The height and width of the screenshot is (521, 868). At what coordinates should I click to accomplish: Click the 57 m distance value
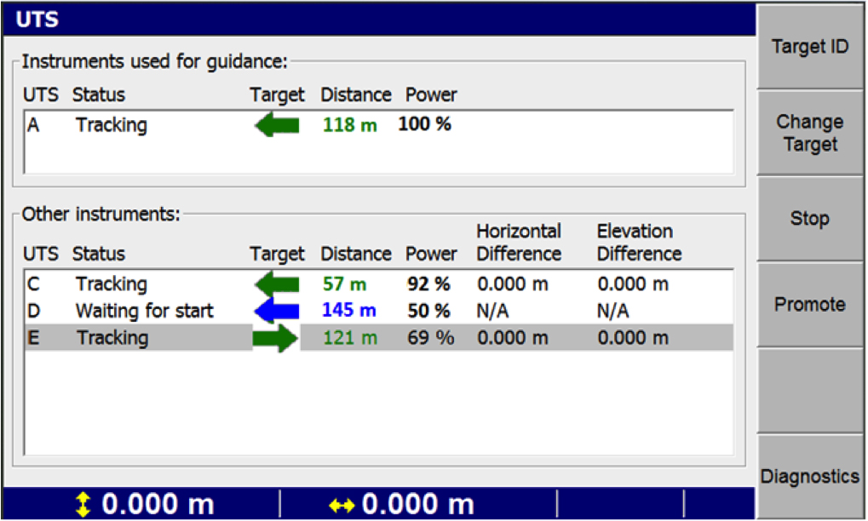(x=344, y=284)
